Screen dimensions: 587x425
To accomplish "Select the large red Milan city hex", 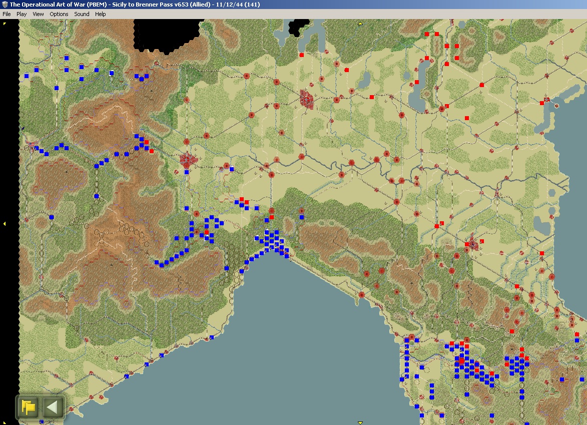I will 307,99.
